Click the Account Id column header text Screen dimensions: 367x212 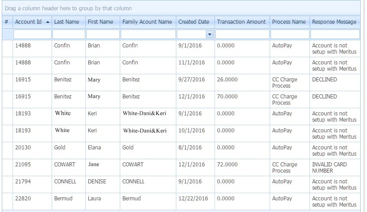click(x=28, y=22)
